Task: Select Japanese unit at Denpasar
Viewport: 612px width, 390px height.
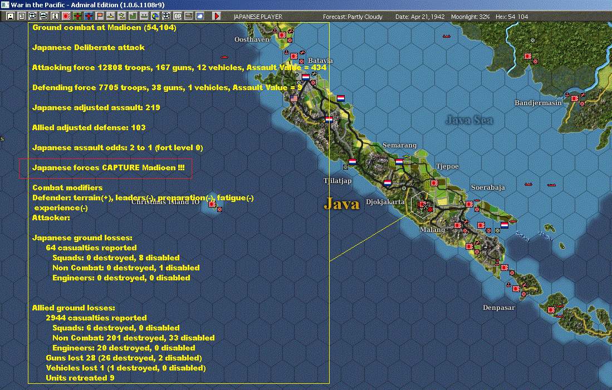Action: tap(516, 289)
